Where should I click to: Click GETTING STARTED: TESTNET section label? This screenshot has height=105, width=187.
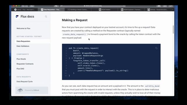point(29,36)
